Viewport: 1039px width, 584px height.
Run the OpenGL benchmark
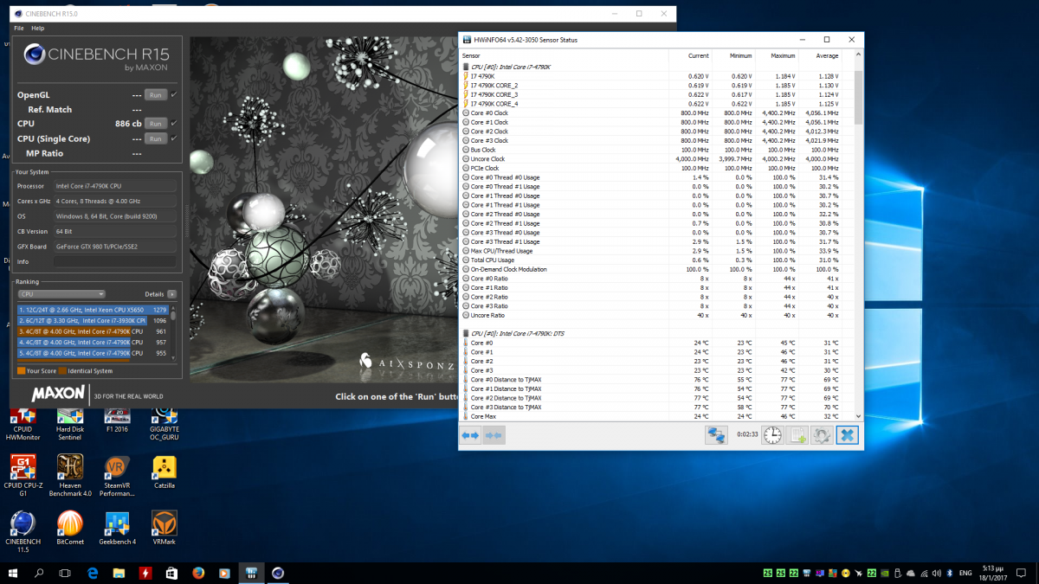[x=155, y=95]
